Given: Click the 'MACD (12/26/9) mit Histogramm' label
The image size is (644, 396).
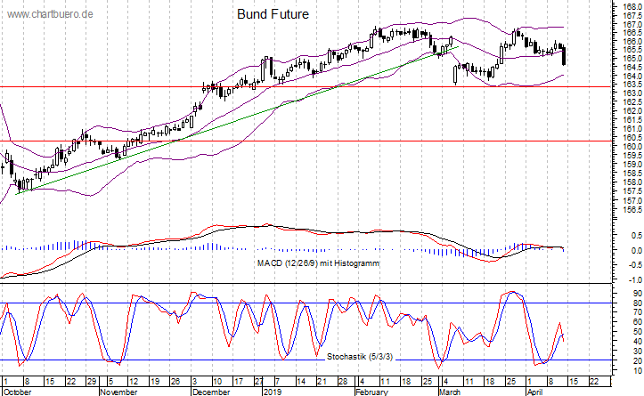Looking at the screenshot, I should point(318,263).
